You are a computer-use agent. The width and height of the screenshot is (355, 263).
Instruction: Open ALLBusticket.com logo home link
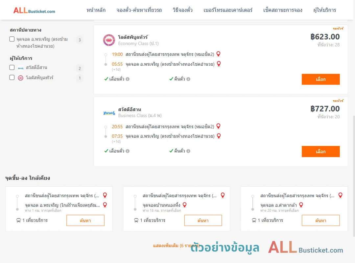(x=34, y=10)
